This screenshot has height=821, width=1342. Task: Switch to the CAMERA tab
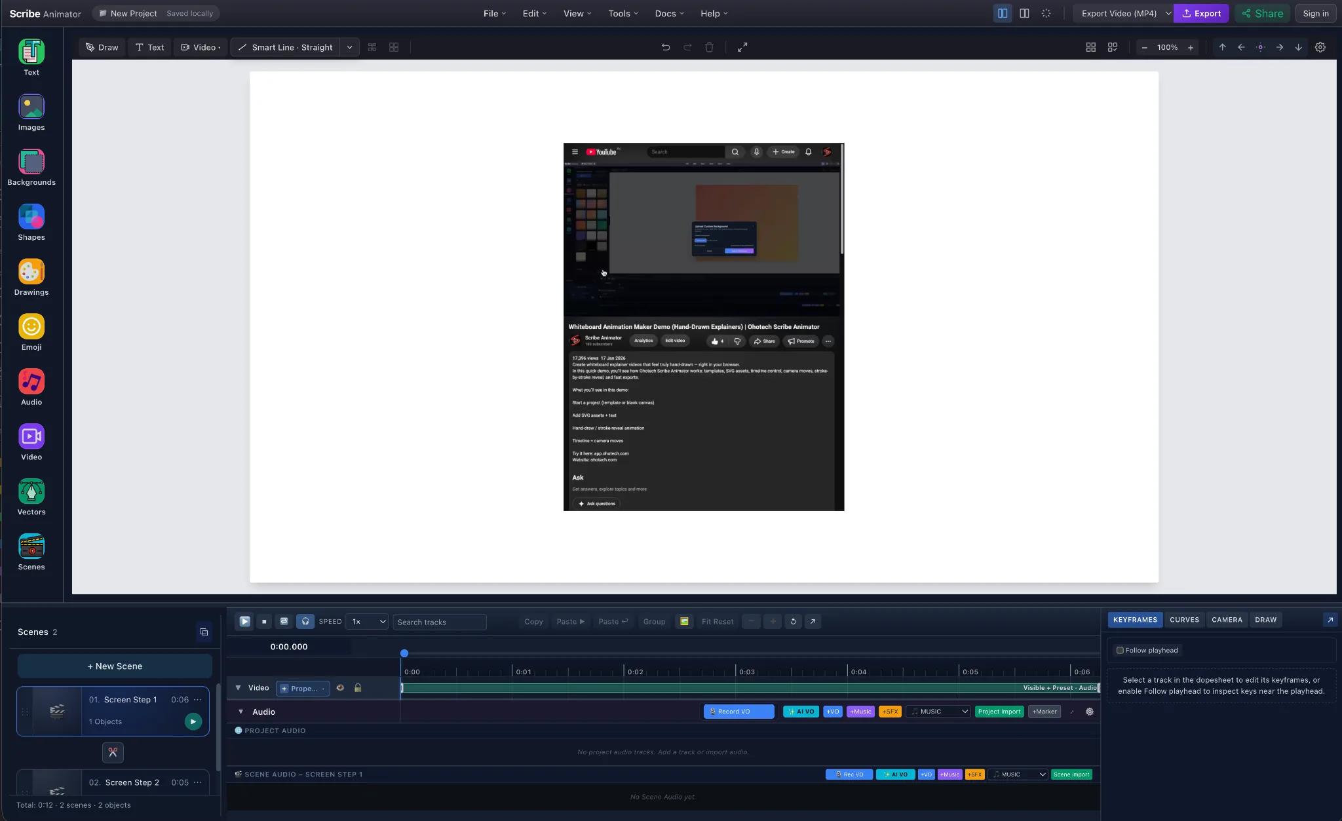(1227, 619)
